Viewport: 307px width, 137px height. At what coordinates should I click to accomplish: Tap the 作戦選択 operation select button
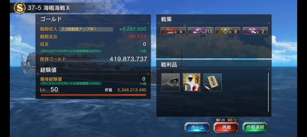[x=255, y=128]
